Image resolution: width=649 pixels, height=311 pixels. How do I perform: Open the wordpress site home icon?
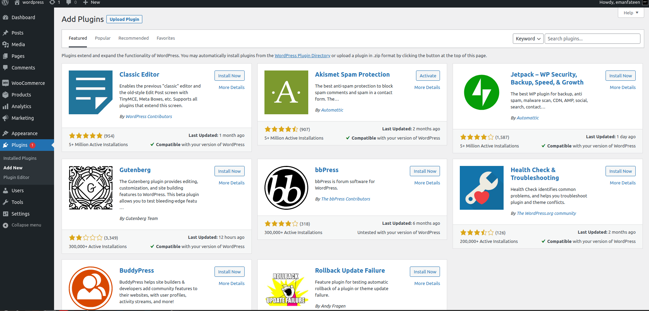click(17, 2)
